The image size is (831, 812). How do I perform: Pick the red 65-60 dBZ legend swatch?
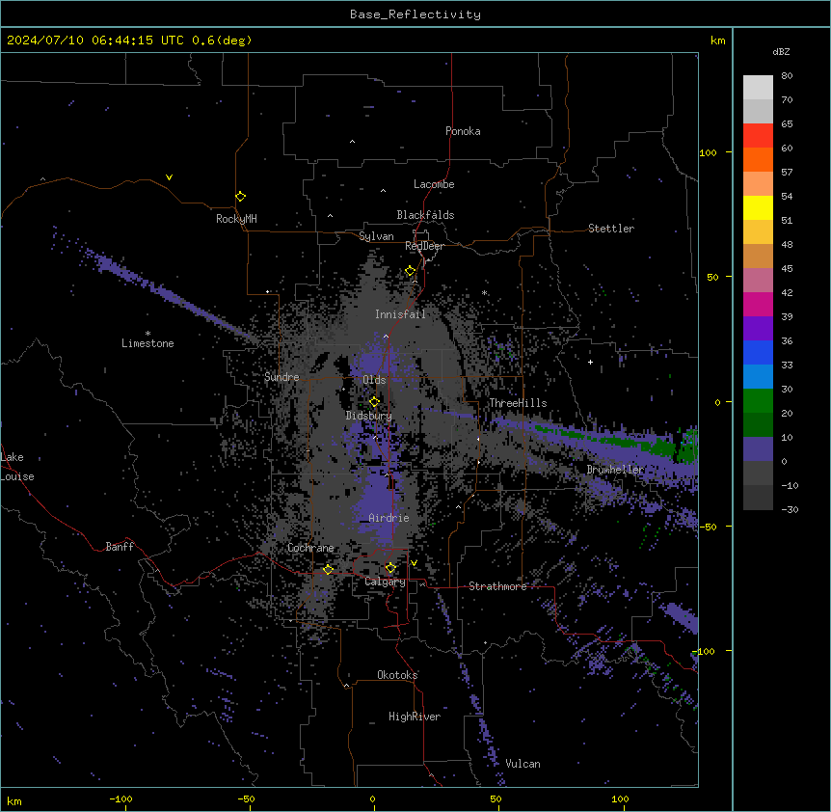758,135
